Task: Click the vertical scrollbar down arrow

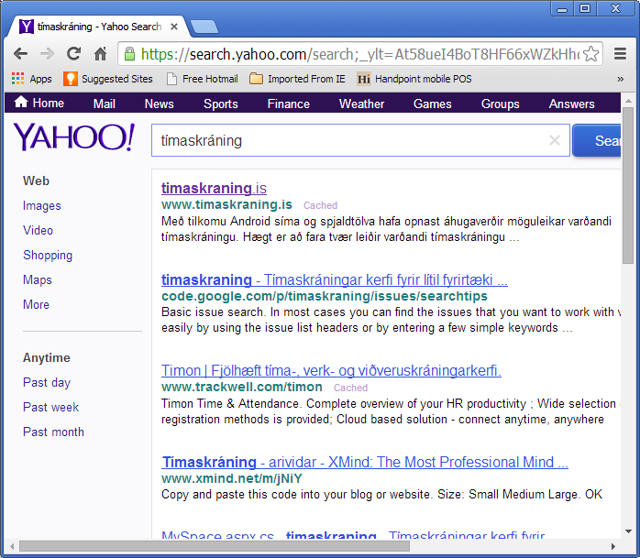Action: [x=628, y=531]
